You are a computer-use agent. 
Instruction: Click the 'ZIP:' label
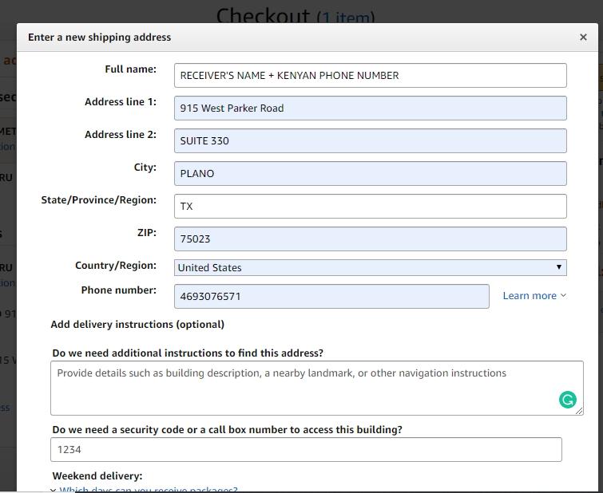(147, 232)
